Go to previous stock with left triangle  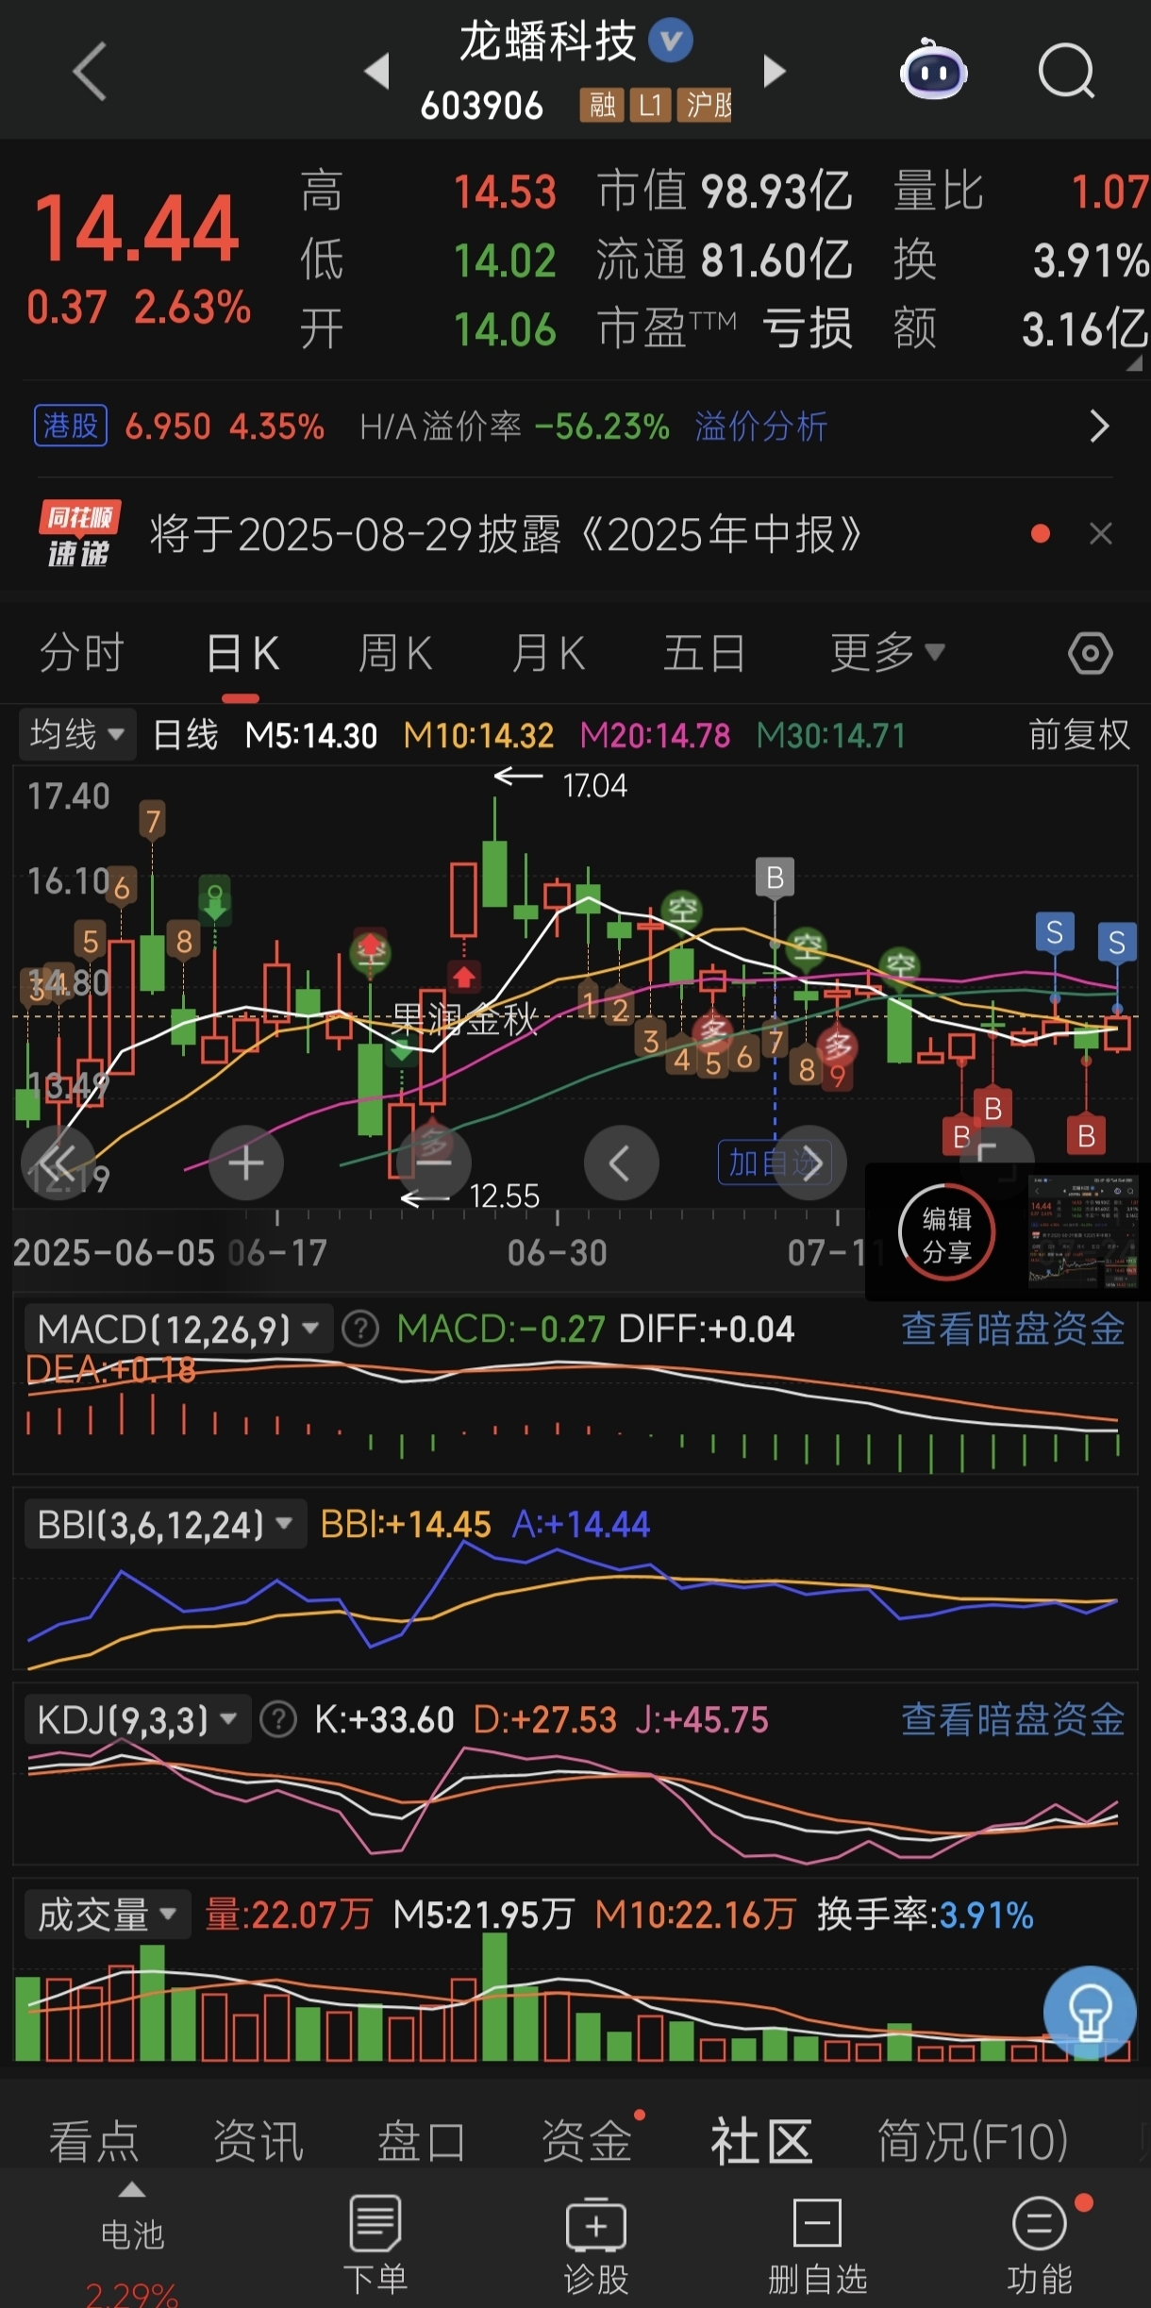(377, 71)
